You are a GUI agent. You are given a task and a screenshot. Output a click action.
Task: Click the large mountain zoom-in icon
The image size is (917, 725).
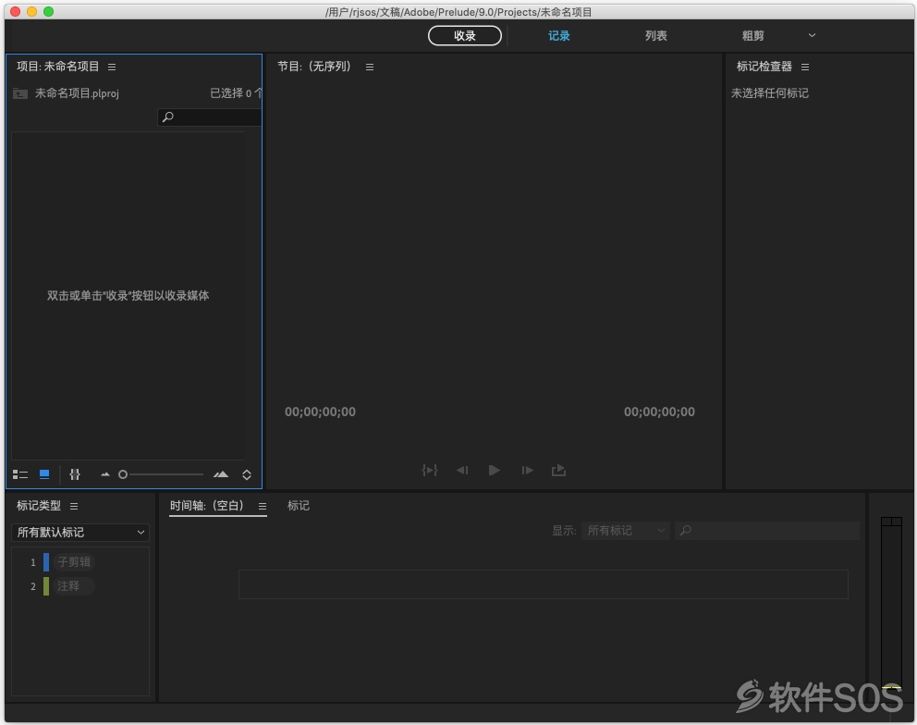point(221,474)
